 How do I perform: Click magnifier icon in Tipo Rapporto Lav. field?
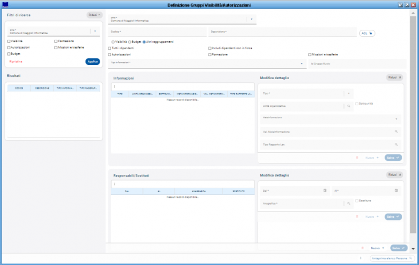tap(396, 144)
